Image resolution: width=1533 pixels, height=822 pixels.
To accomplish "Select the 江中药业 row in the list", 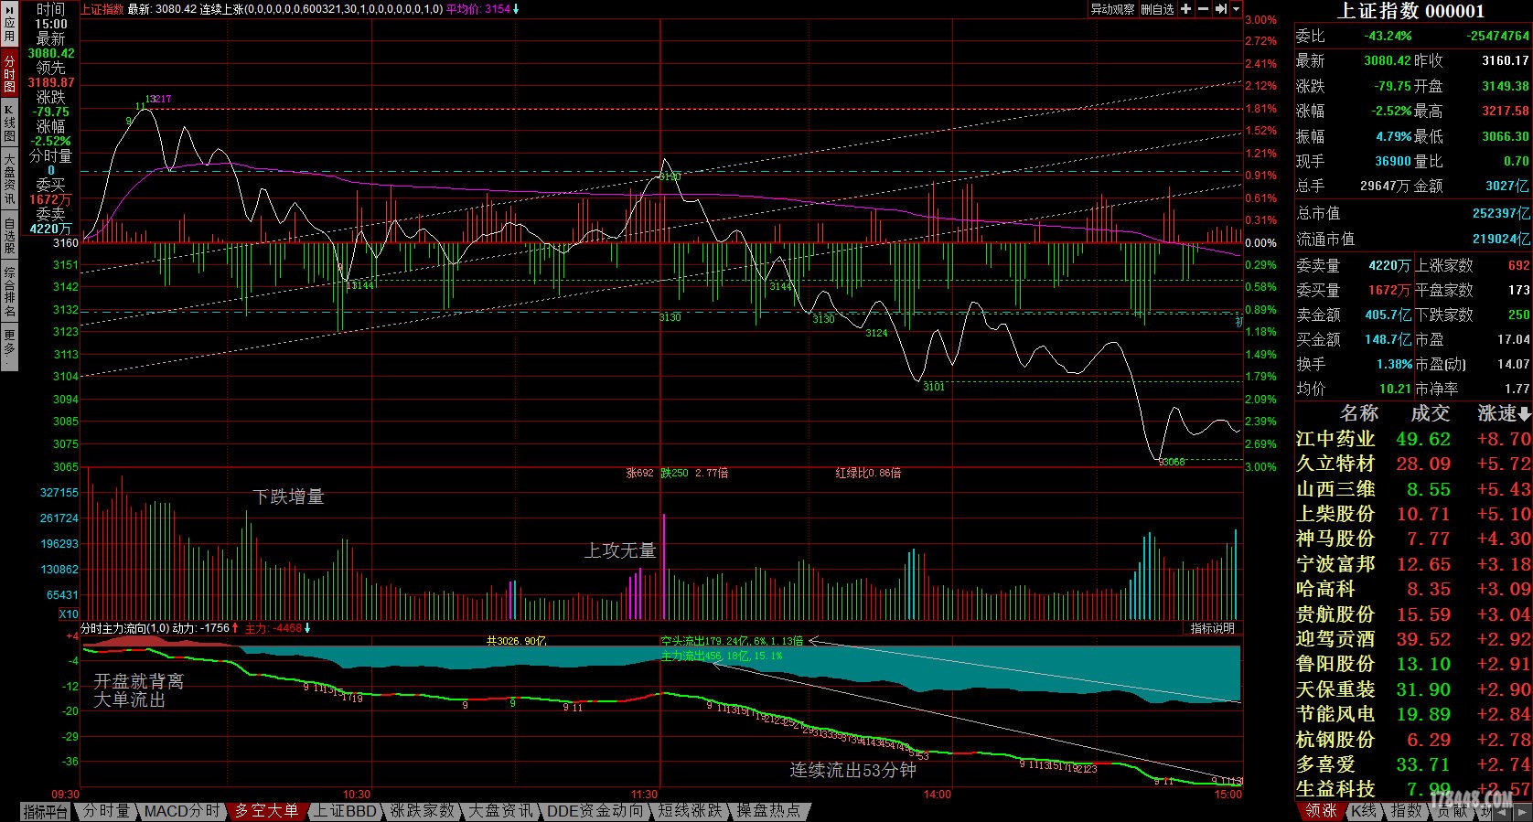I will tap(1412, 439).
